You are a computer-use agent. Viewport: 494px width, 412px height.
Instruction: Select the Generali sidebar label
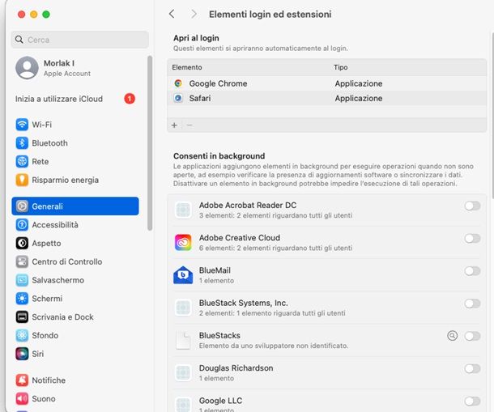(x=47, y=206)
